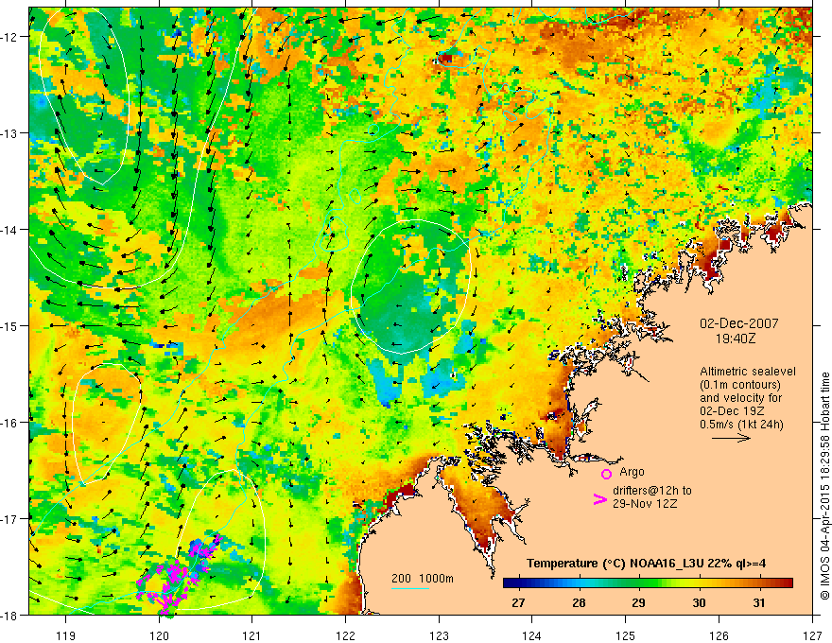Click the longitude label '125'
This screenshot has height=643, width=832.
point(626,634)
